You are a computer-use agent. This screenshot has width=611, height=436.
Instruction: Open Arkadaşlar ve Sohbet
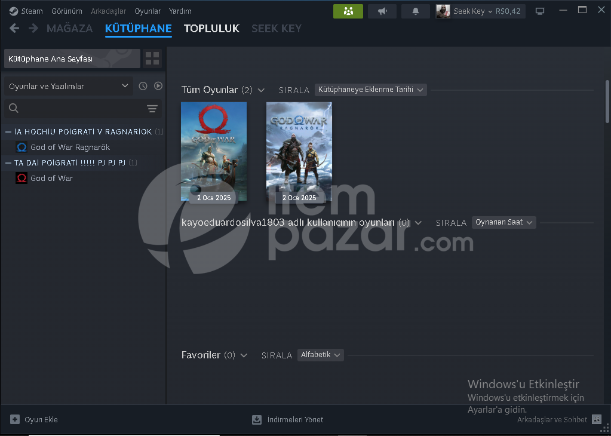point(552,420)
